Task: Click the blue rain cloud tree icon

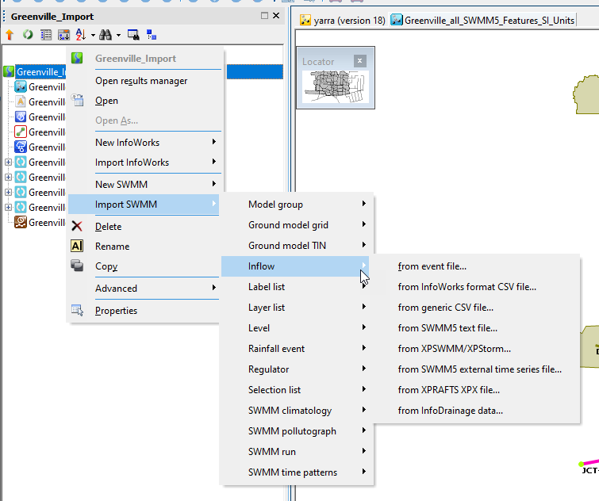Action: point(21,147)
